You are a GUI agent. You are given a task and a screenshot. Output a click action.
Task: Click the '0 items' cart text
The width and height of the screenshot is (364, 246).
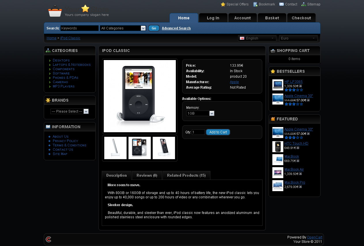click(294, 59)
